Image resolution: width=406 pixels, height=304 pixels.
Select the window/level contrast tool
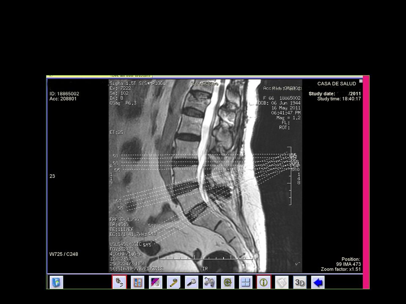pyautogui.click(x=156, y=282)
